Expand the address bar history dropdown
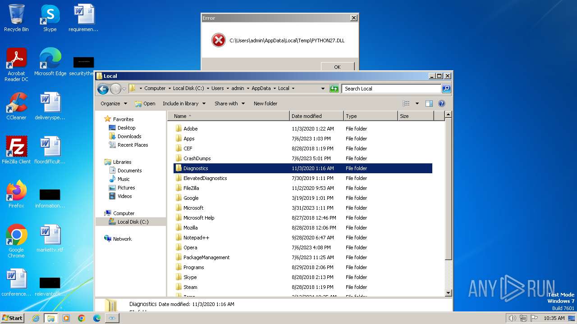 323,89
